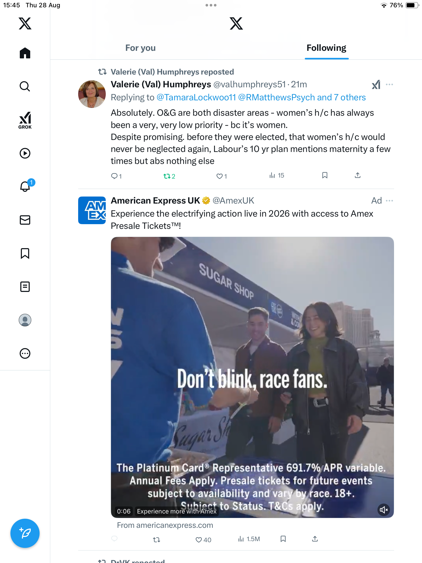Unmute the Amex video ad
This screenshot has width=422, height=563.
384,510
